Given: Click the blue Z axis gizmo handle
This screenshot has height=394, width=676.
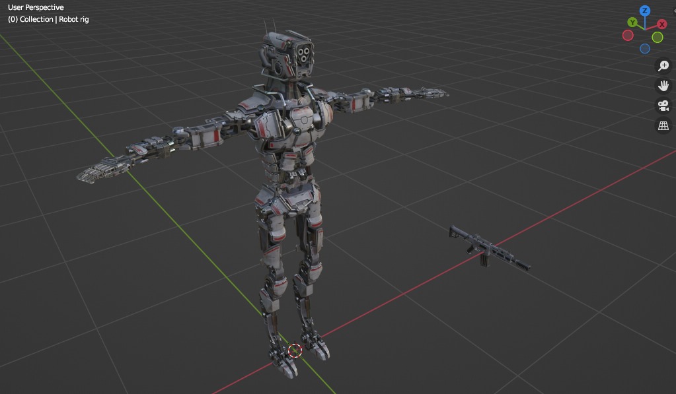Looking at the screenshot, I should tap(645, 11).
